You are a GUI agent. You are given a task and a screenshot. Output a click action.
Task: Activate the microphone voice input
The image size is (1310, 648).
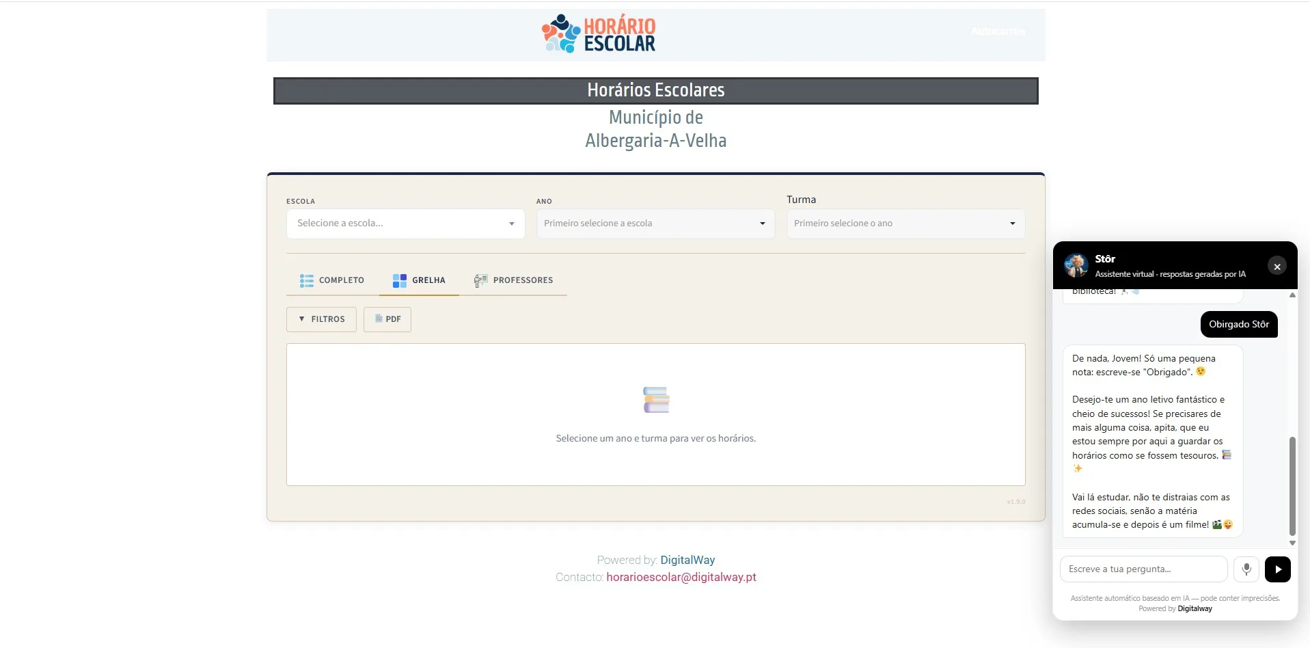pos(1246,569)
